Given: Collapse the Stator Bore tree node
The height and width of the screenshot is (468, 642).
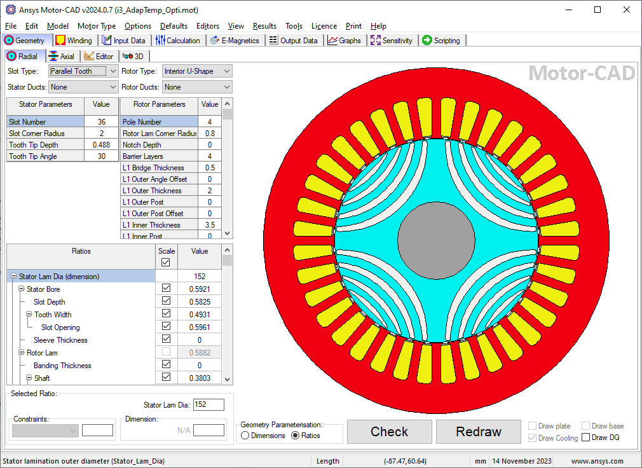Looking at the screenshot, I should click(21, 289).
